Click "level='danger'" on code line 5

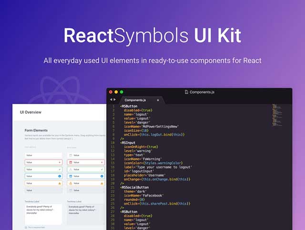137,122
